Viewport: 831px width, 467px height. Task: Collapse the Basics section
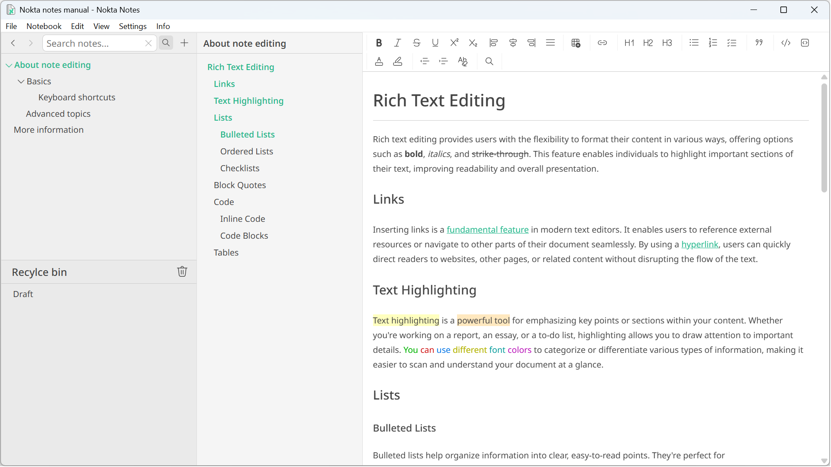click(x=20, y=81)
